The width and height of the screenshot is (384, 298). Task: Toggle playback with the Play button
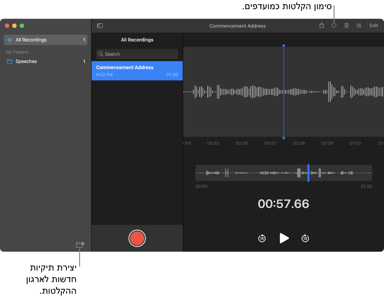[x=284, y=238]
